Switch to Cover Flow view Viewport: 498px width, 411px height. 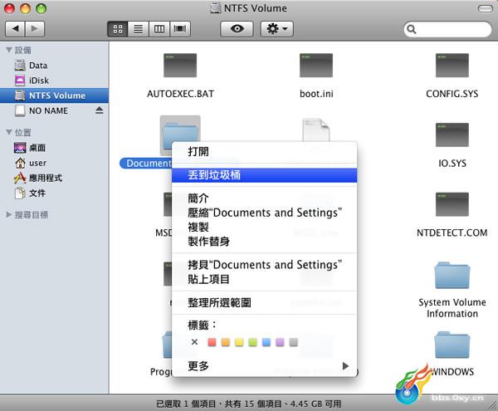[x=180, y=29]
